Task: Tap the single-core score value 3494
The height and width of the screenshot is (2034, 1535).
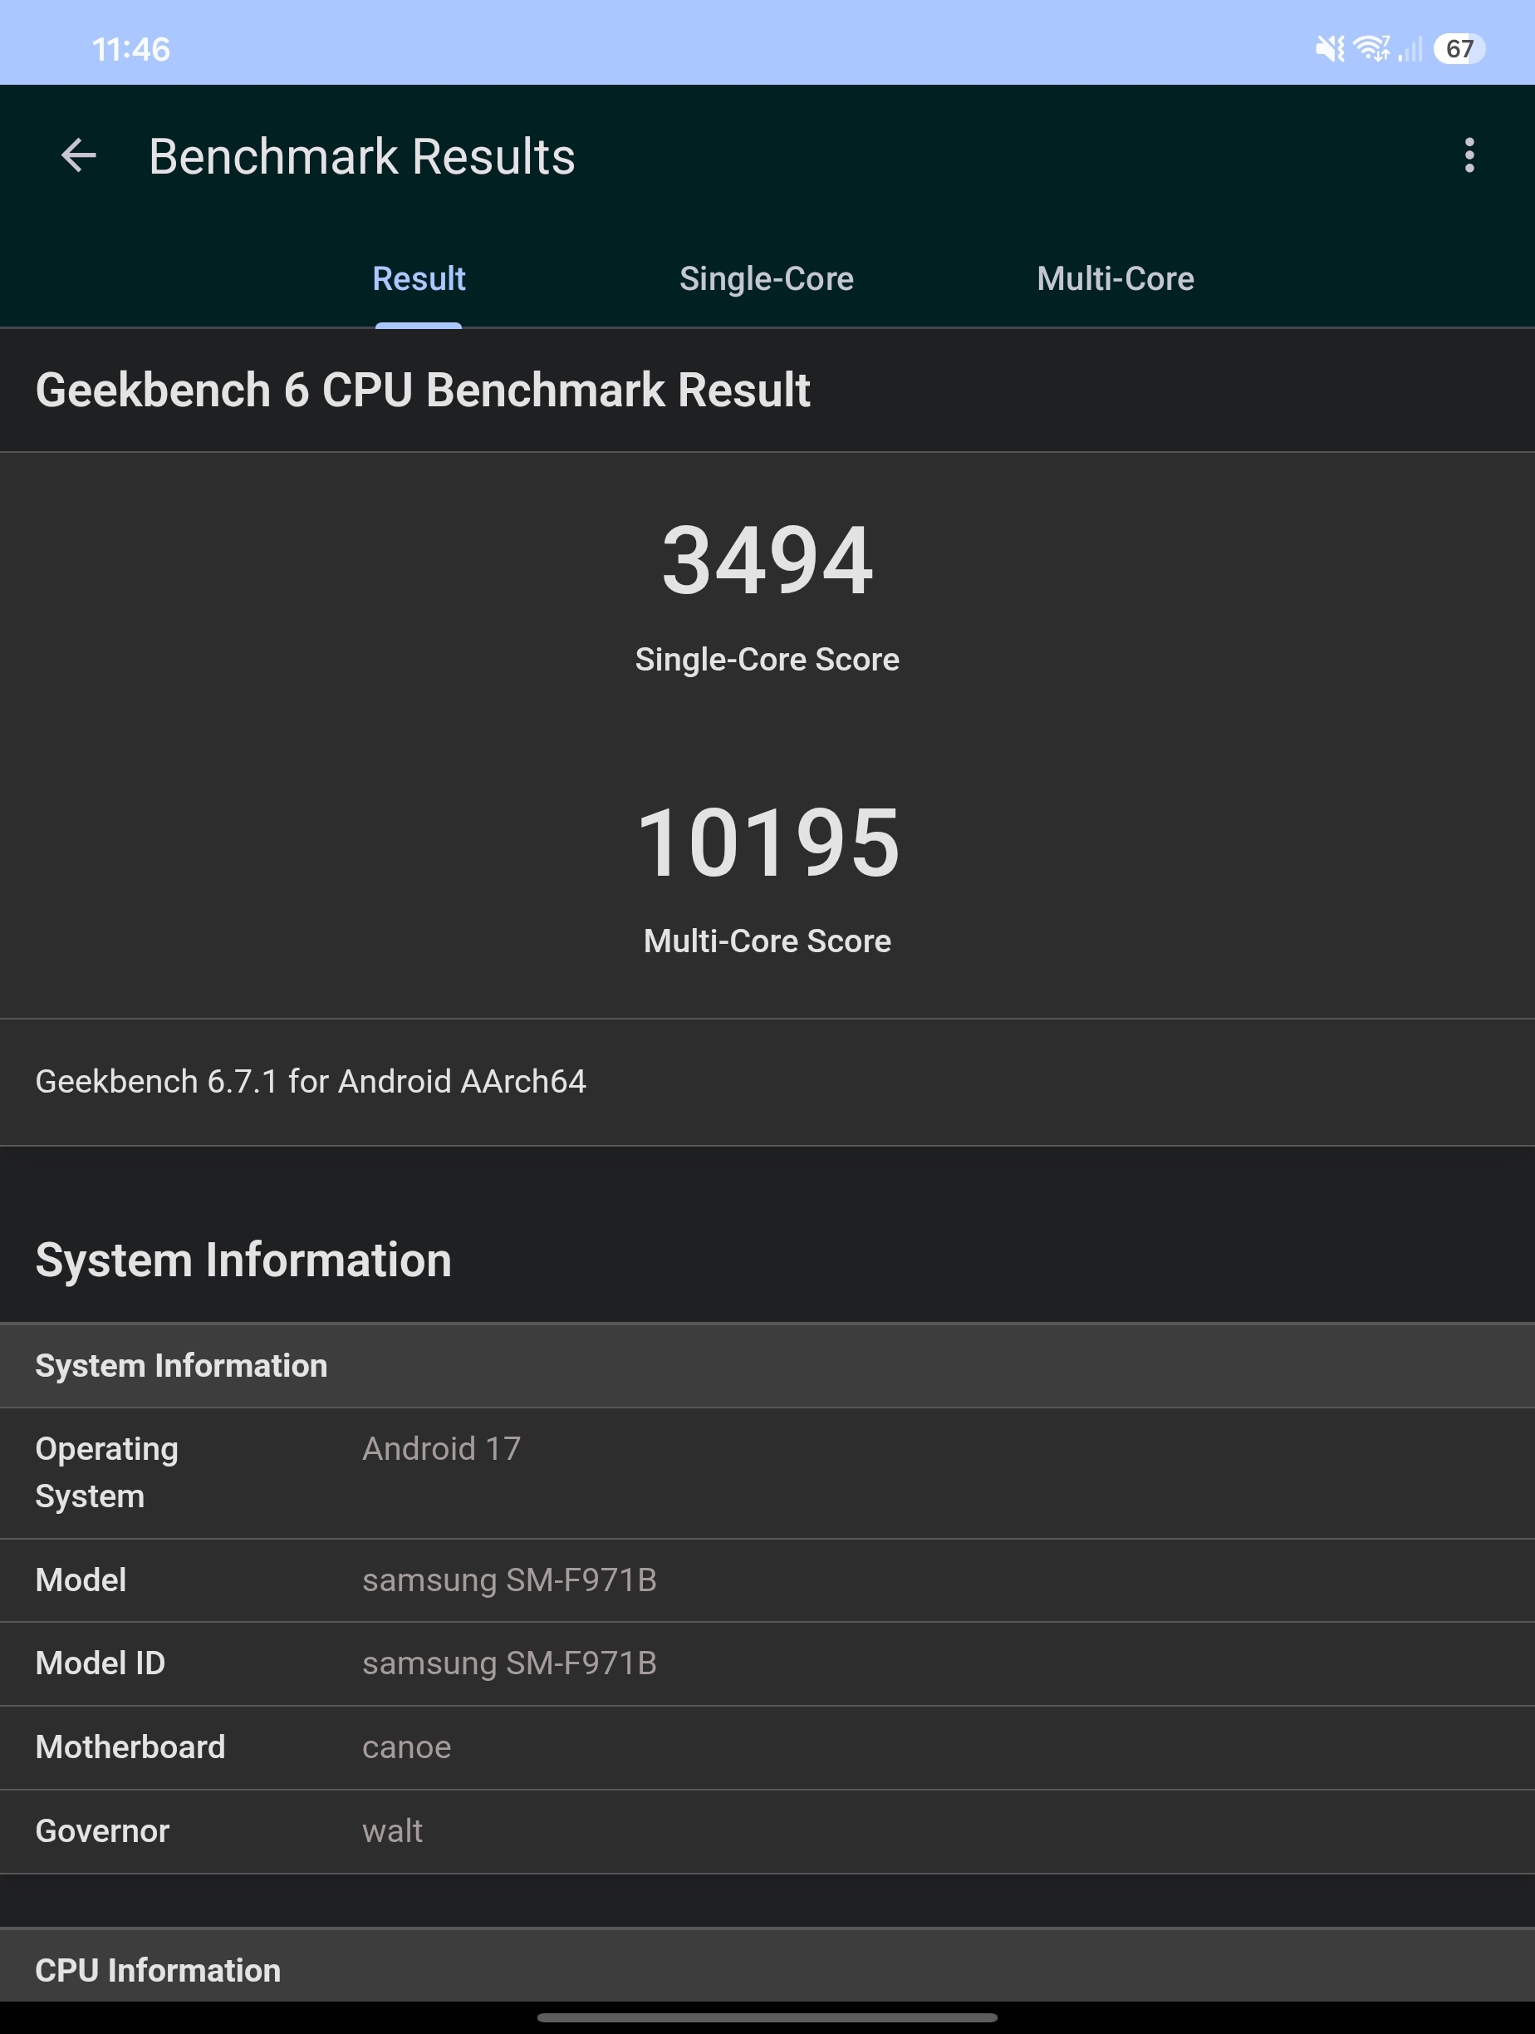Action: (767, 560)
